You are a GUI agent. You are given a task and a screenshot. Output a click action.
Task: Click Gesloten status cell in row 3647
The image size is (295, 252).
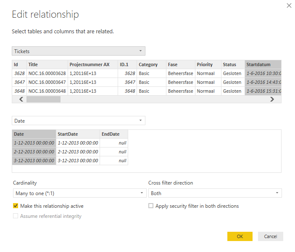pos(233,82)
